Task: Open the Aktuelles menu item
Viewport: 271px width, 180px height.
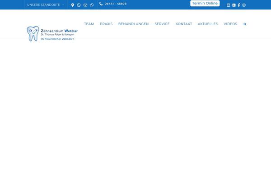Action: [x=208, y=24]
